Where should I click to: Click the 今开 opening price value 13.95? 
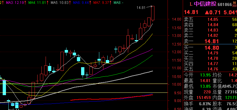pos(205,75)
